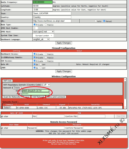129x149 pixels.
Task: Set URL option to Auto
Action: (96, 21)
